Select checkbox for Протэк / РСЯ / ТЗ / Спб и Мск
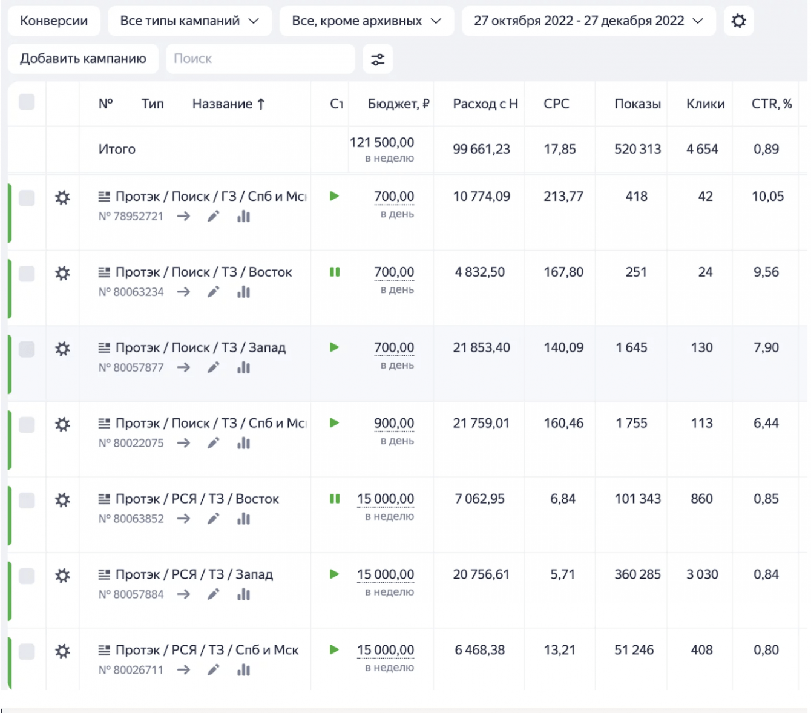Viewport: 811px width, 713px height. pyautogui.click(x=27, y=651)
